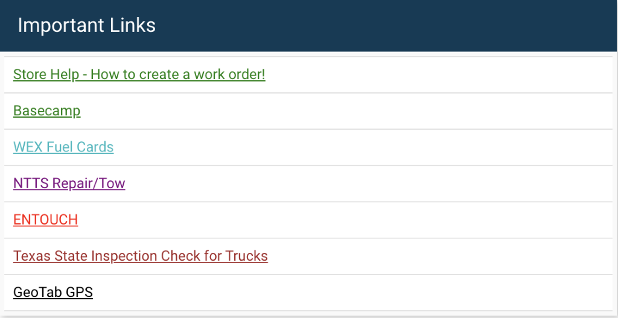Viewport: 618px width, 318px height.
Task: Click the Important Links header title
Action: coord(86,25)
